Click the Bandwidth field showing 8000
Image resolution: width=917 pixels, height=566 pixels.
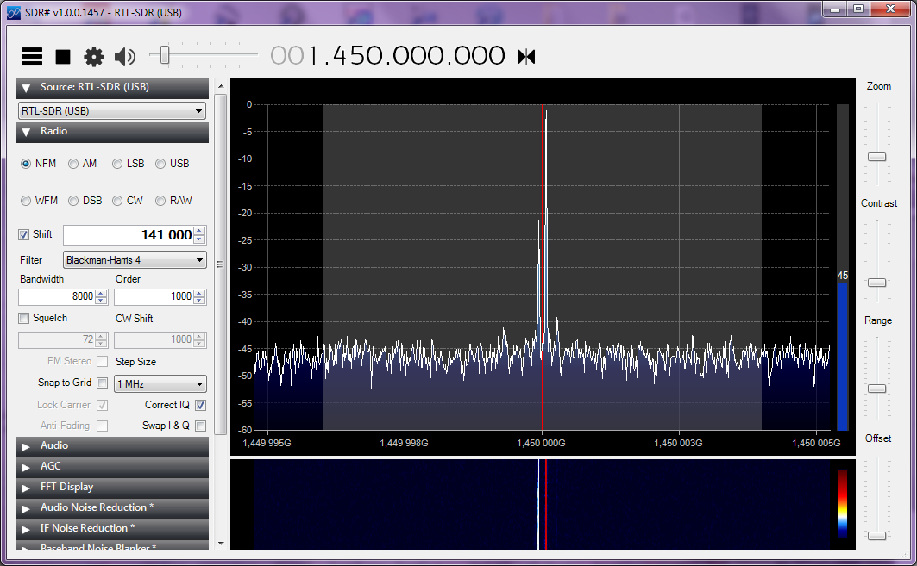coord(57,296)
